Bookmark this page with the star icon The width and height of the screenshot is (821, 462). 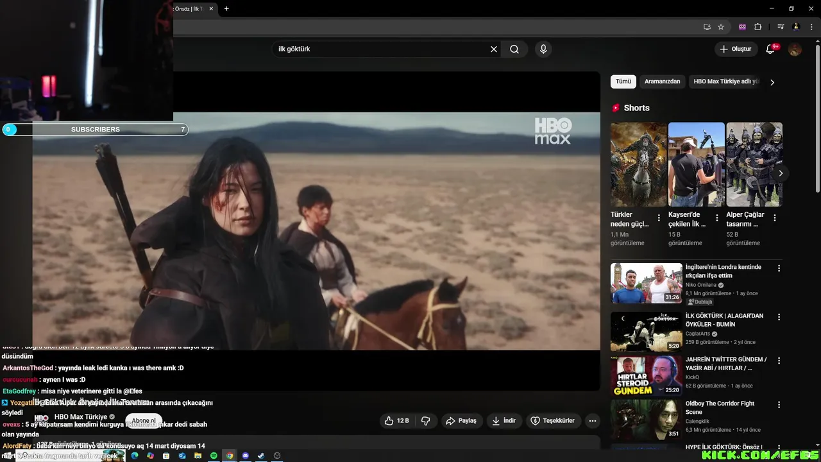[721, 27]
